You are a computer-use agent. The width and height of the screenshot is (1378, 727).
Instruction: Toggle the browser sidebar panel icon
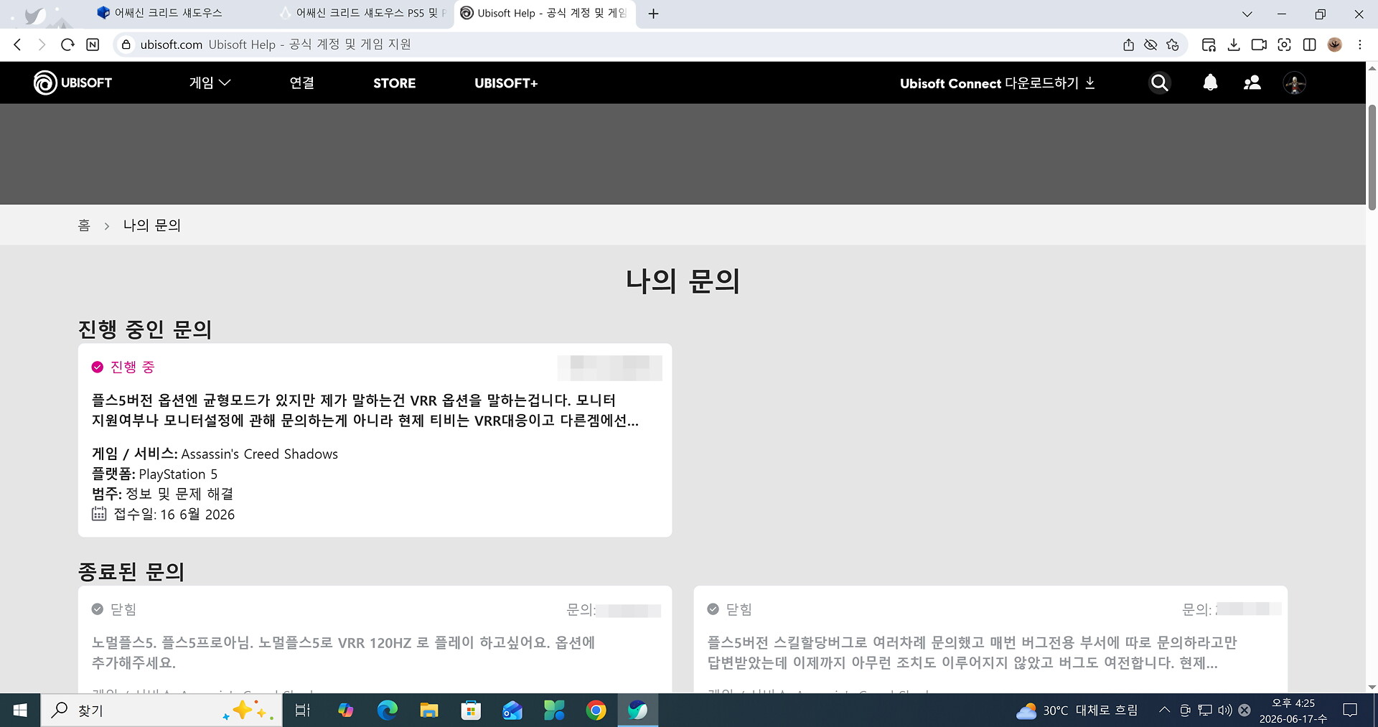(x=1309, y=44)
